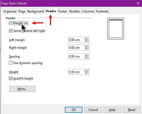Decrease Spacing with the down arrow
Image resolution: width=142 pixels, height=114 pixels.
[86, 58]
